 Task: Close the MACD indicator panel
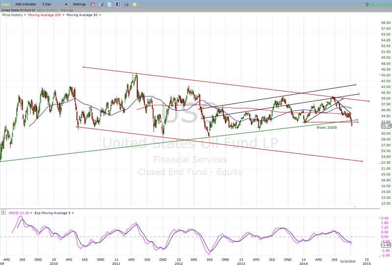tap(3, 212)
